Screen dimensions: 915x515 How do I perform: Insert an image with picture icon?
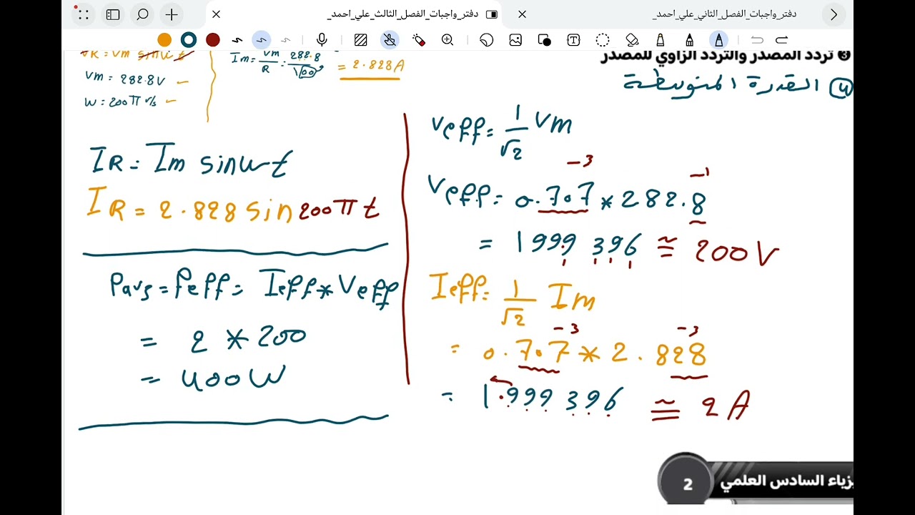pyautogui.click(x=515, y=40)
